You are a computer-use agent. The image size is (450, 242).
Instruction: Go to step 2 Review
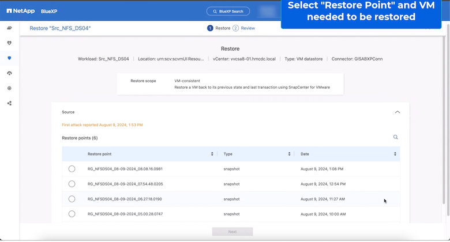pyautogui.click(x=244, y=28)
